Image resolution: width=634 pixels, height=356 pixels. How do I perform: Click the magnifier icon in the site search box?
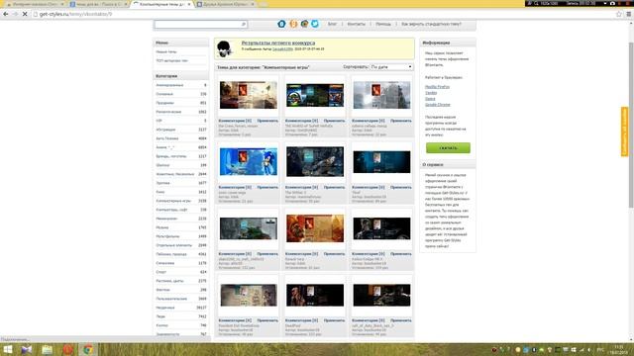click(244, 24)
